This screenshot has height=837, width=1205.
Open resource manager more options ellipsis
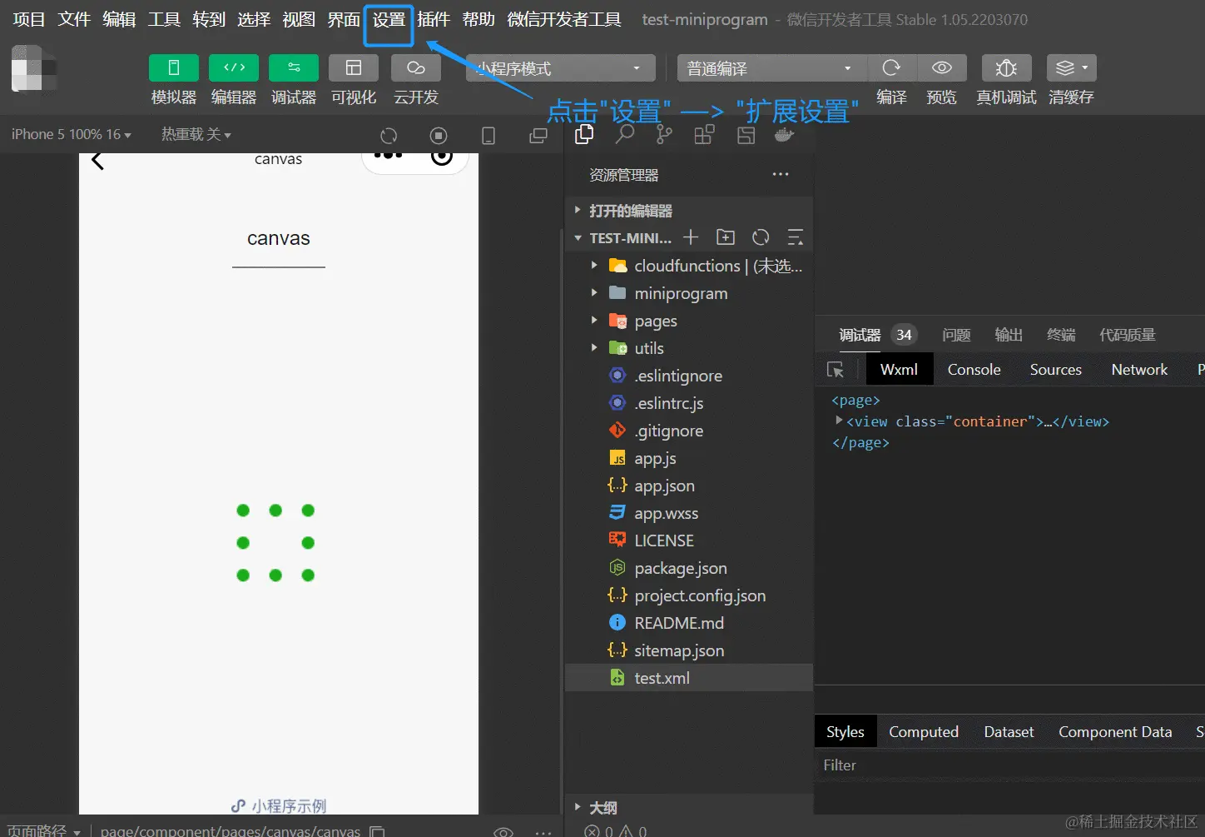(x=780, y=174)
